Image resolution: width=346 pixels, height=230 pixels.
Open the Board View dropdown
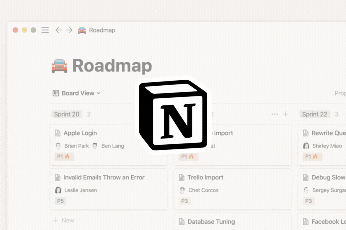[77, 93]
